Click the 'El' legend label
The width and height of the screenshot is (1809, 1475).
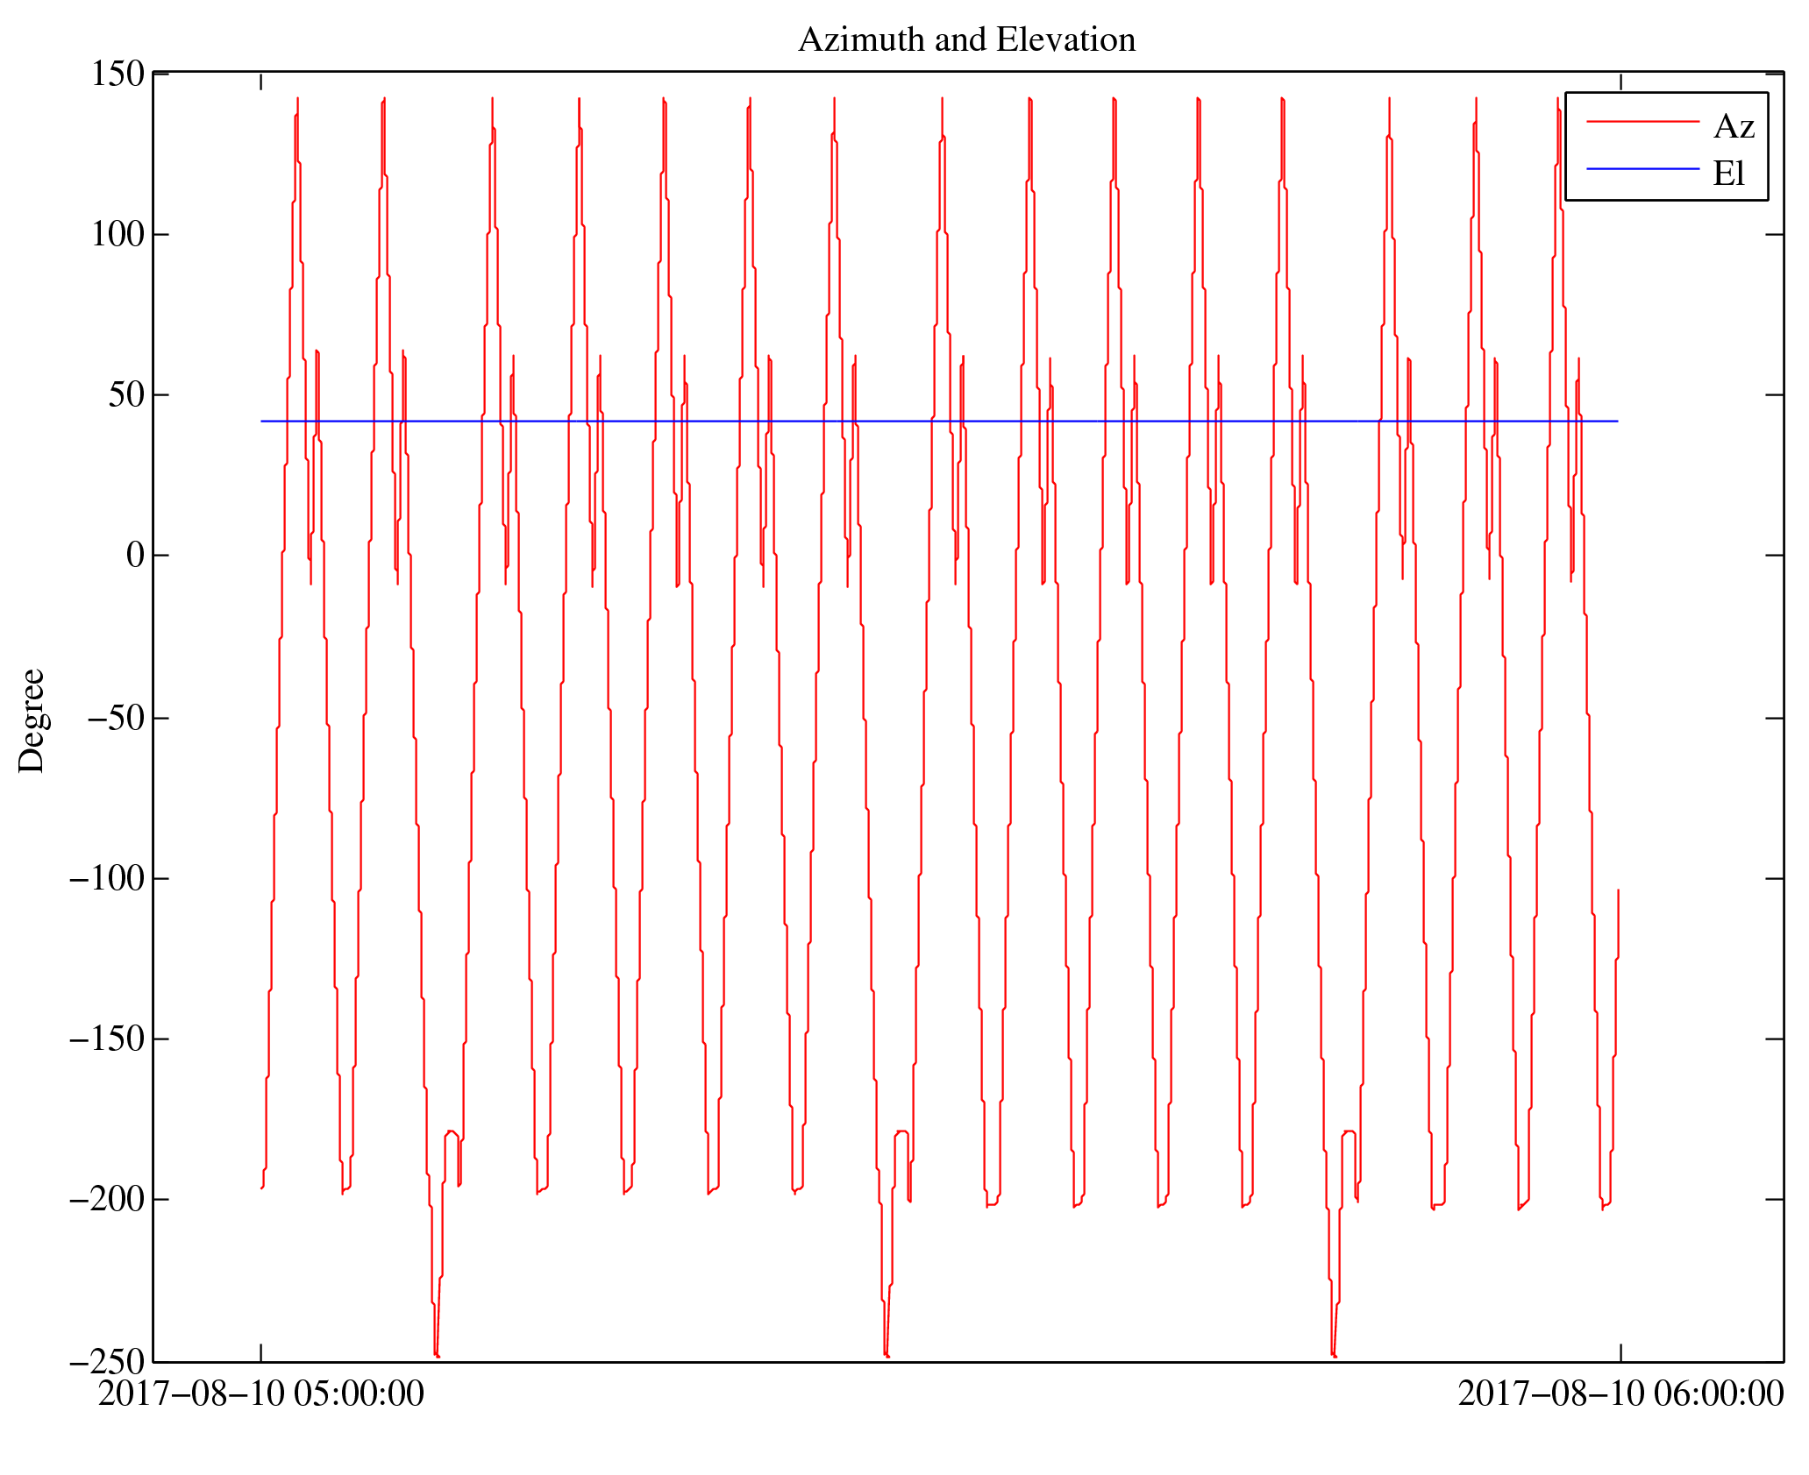[x=1729, y=174]
